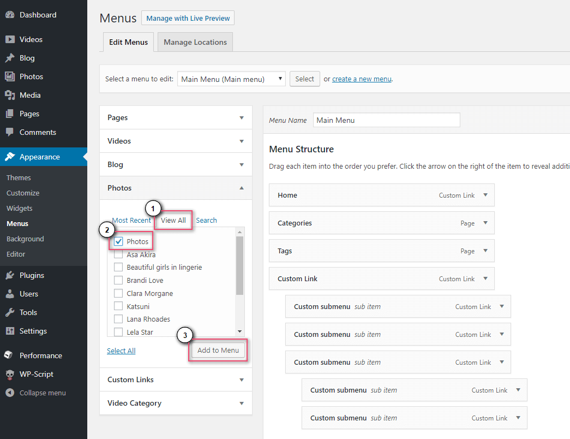Viewport: 570px width, 439px height.
Task: Click the Select All link
Action: tap(121, 351)
